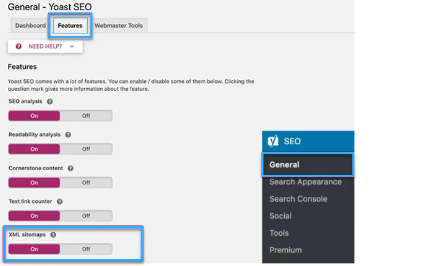Turn Cornerstone content On
The image size is (434, 266).
34,182
